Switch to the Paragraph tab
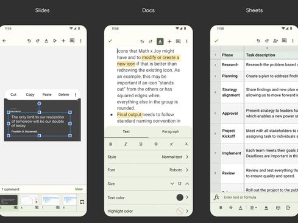Image resolution: width=298 pixels, height=223 pixels. 171,132
